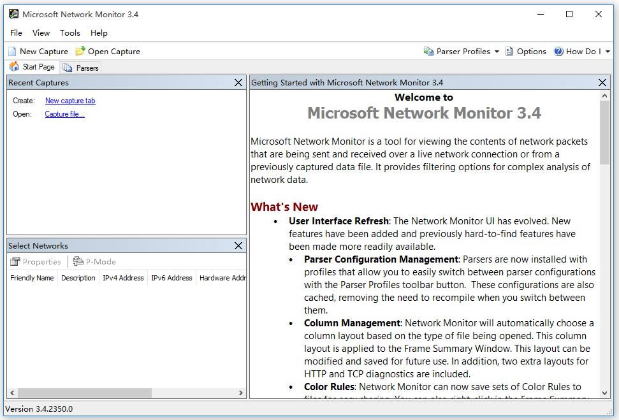The height and width of the screenshot is (420, 619).
Task: Click the Hardware Address column header
Action: click(221, 278)
